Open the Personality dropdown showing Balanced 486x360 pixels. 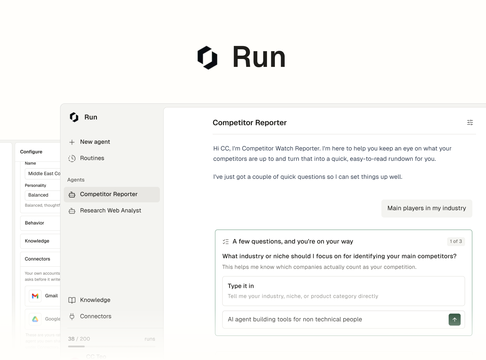click(43, 195)
